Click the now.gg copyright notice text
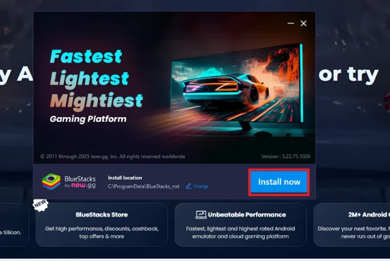Screen dimensions: 390x261 (x=113, y=156)
